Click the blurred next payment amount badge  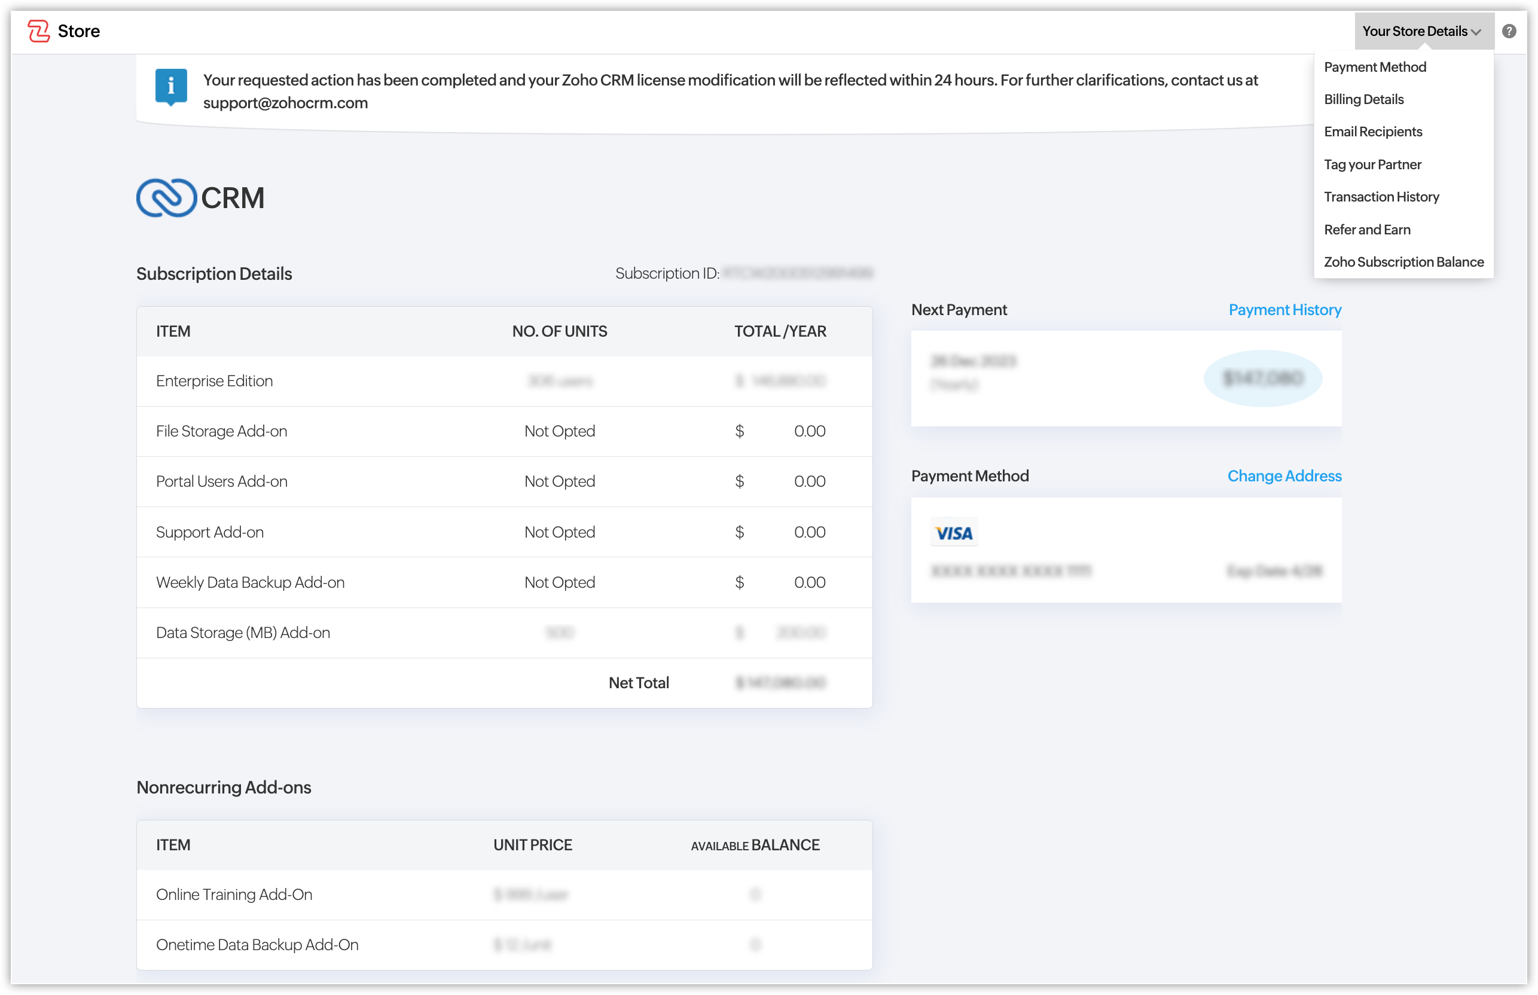[x=1262, y=378]
